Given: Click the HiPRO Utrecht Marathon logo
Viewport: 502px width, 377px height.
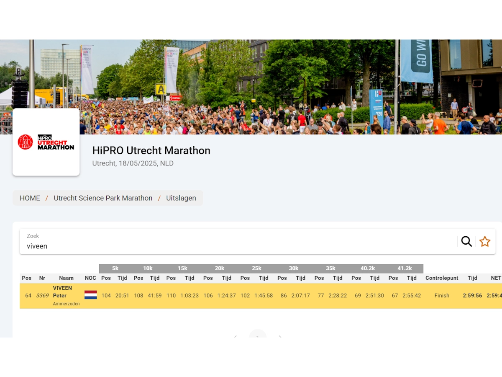Looking at the screenshot, I should coord(46,142).
